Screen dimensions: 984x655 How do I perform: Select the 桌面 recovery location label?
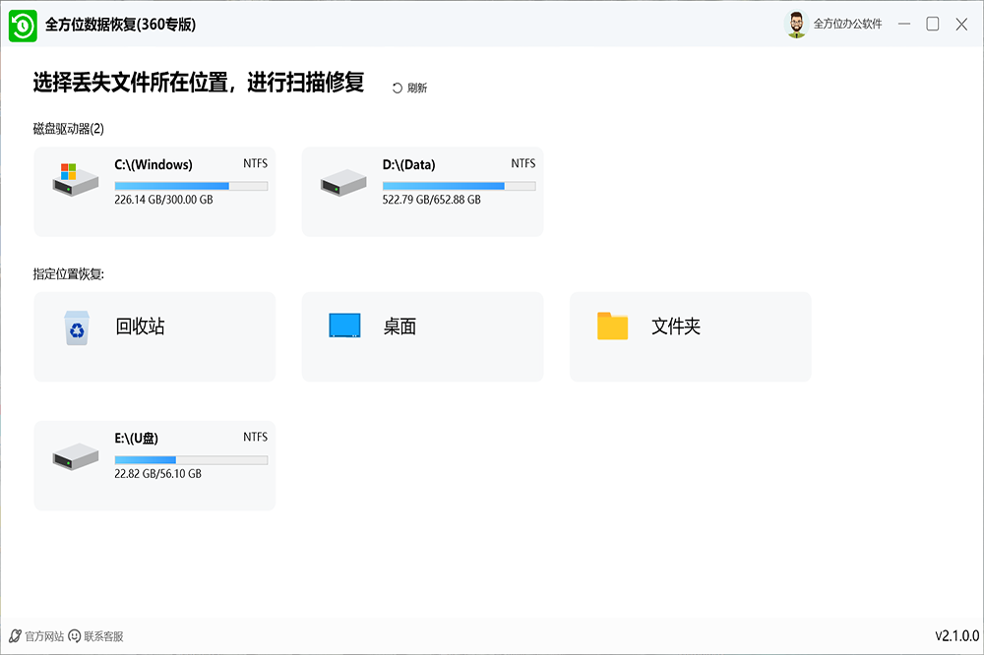[x=400, y=327]
